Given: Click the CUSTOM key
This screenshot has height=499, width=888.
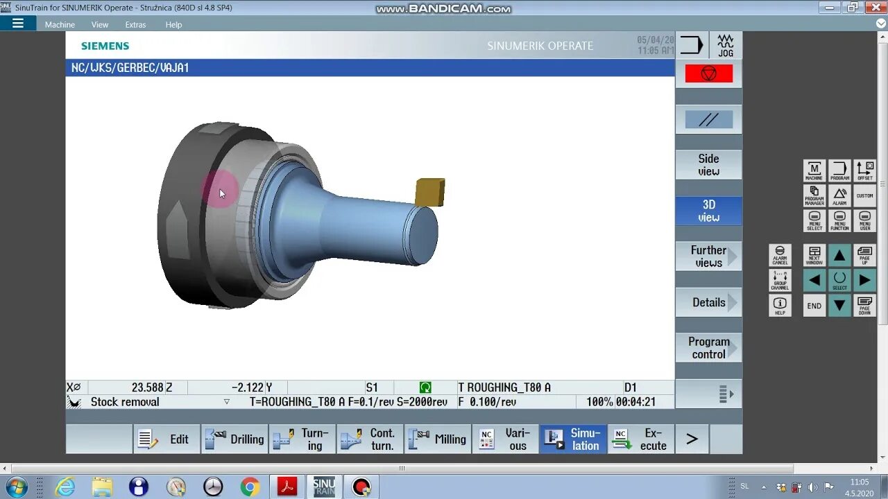Looking at the screenshot, I should [864, 195].
